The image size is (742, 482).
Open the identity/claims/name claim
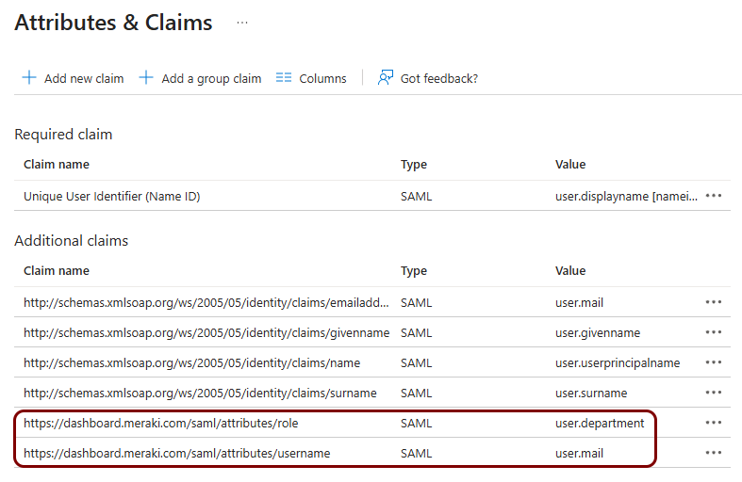tap(191, 363)
